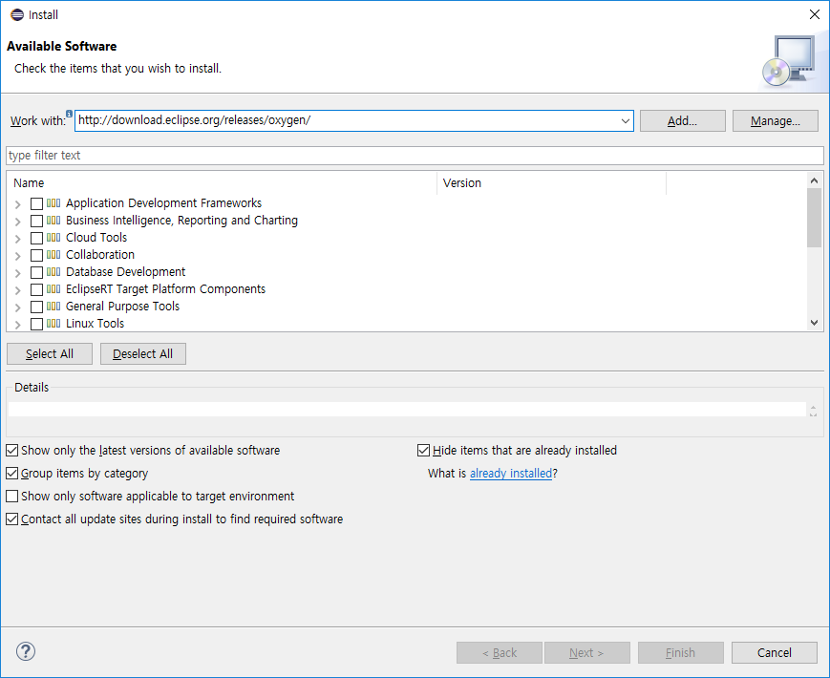This screenshot has height=678, width=830.
Task: Select the Collaboration row text
Action: point(100,255)
